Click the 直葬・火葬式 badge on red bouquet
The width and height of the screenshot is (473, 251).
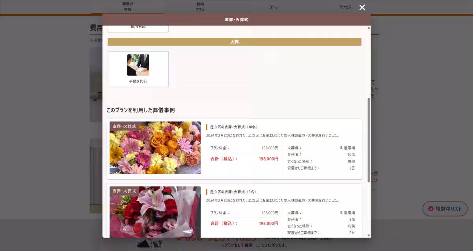[124, 191]
